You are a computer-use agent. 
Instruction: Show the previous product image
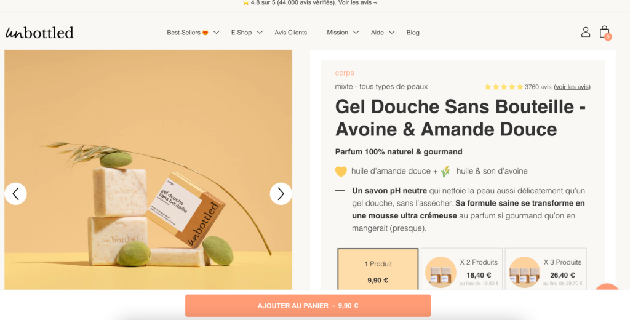[x=15, y=194]
